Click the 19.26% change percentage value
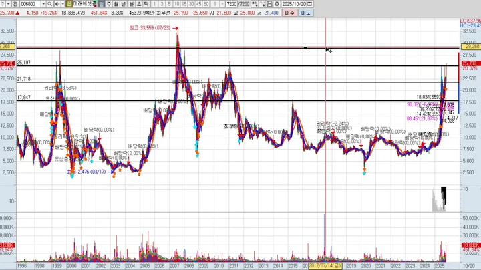The image size is (481, 270). click(x=49, y=13)
